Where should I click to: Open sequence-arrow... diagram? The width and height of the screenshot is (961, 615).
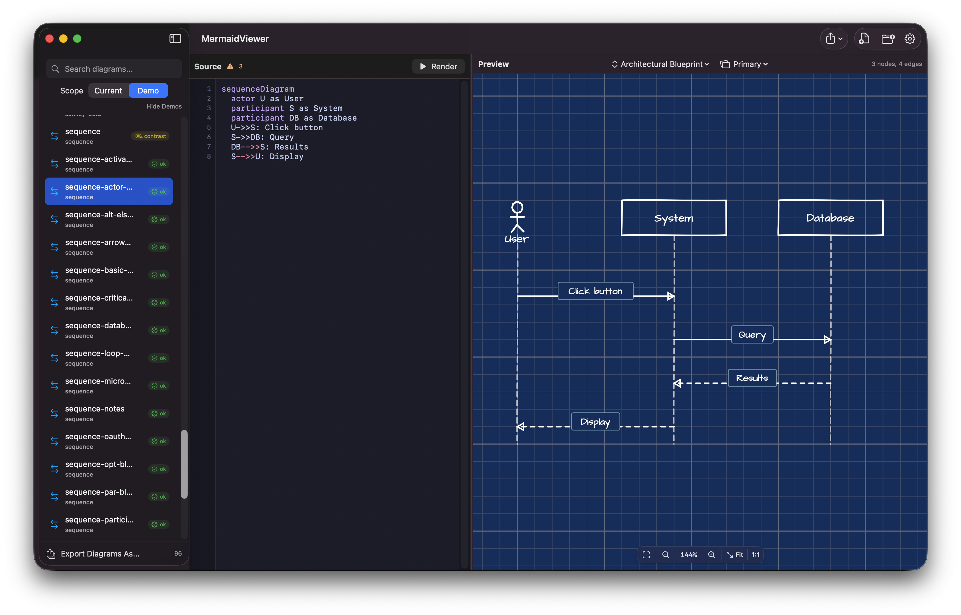[x=109, y=247]
